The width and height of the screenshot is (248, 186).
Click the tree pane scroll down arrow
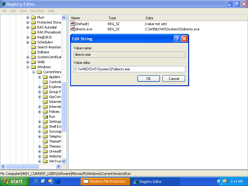click(64, 161)
